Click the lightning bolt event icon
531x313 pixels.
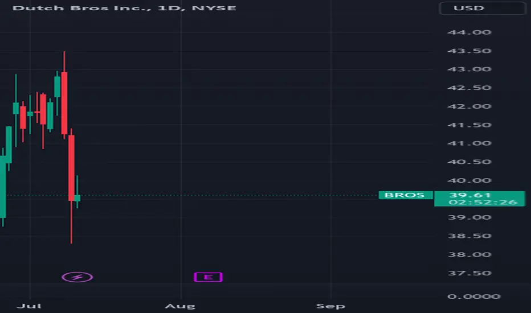(77, 277)
